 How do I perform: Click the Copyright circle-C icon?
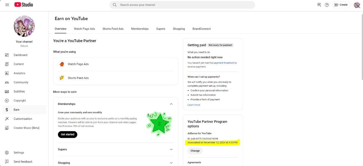pos(7,101)
